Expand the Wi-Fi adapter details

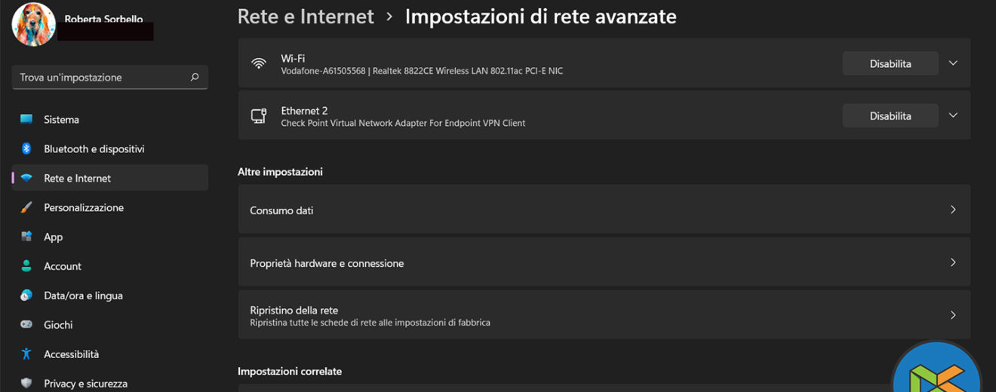(x=953, y=63)
